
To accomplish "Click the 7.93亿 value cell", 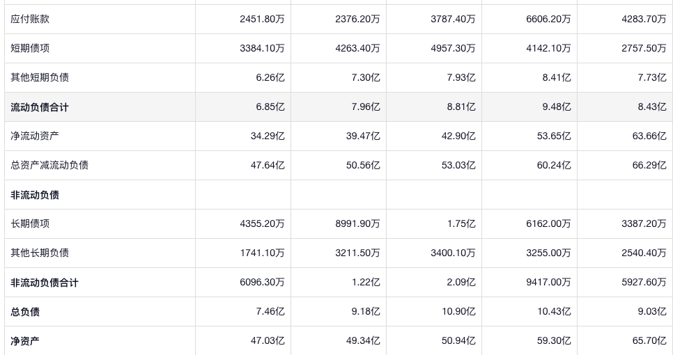I will [461, 78].
